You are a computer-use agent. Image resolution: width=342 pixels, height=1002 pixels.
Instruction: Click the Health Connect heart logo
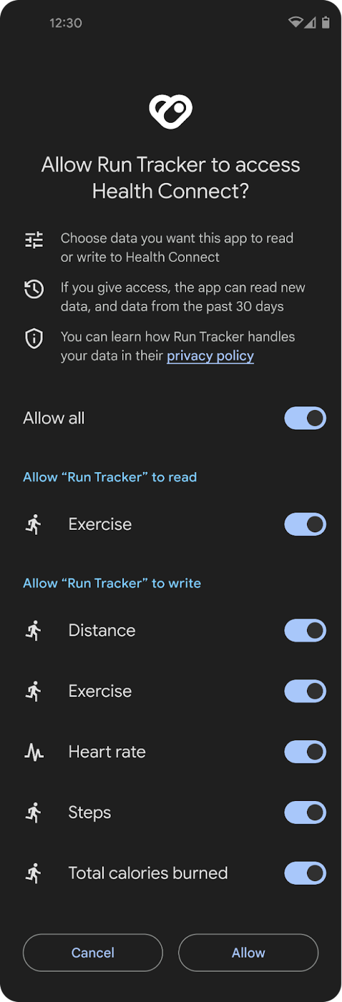pyautogui.click(x=170, y=111)
